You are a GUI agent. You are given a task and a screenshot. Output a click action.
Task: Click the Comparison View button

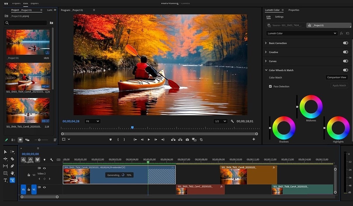(336, 77)
